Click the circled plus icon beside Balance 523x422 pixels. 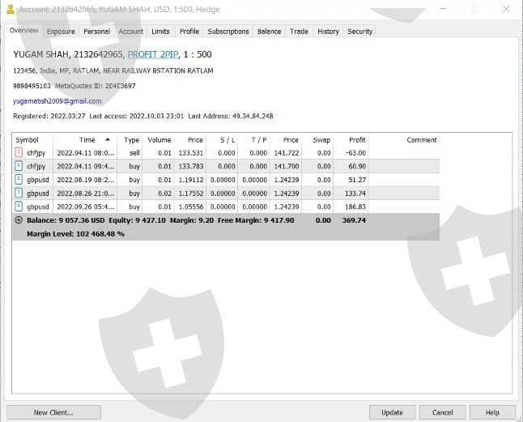pyautogui.click(x=19, y=220)
